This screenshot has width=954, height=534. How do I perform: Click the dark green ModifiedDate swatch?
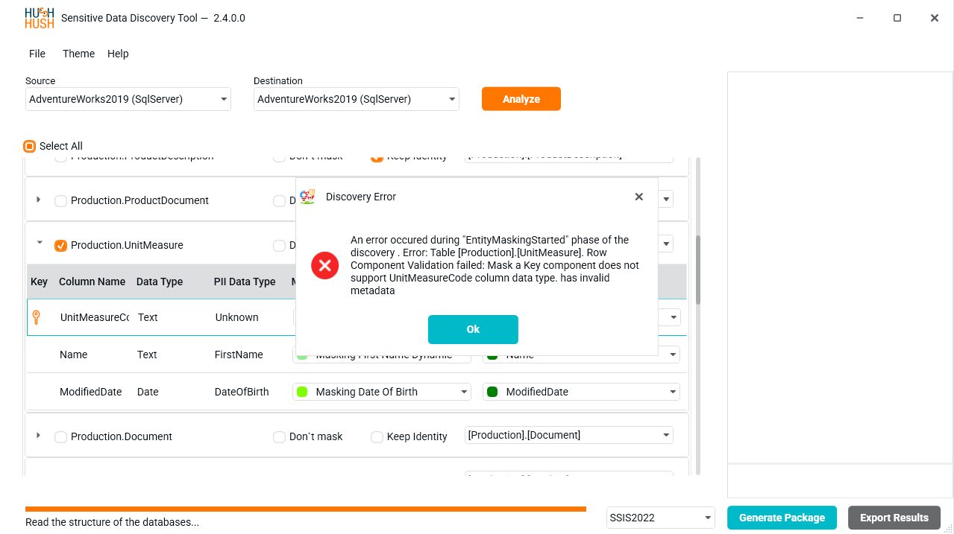click(492, 392)
